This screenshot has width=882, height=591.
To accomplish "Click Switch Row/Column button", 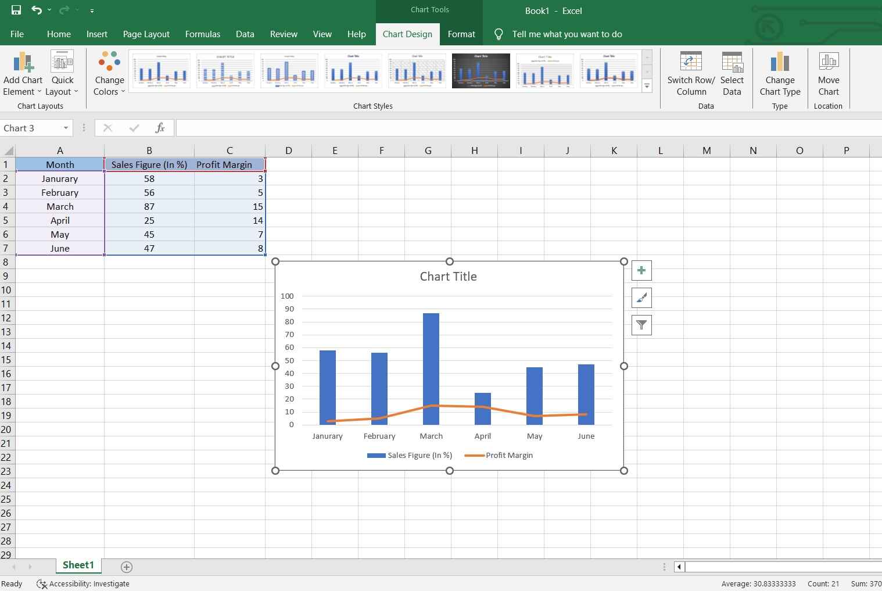I will click(691, 74).
